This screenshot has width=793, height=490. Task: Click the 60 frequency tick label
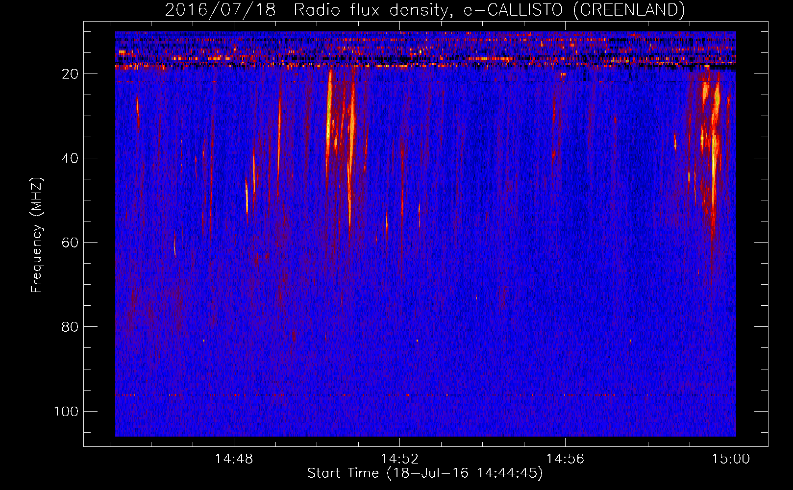[x=70, y=243]
